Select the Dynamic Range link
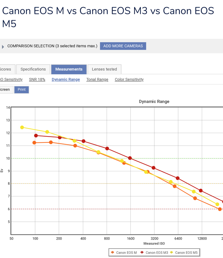 tap(66, 79)
